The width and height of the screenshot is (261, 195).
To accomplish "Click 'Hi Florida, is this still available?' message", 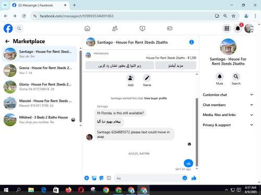I will point(121,113).
